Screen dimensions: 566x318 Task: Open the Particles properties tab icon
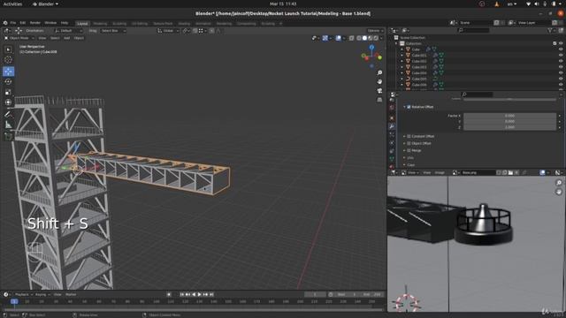[392, 134]
